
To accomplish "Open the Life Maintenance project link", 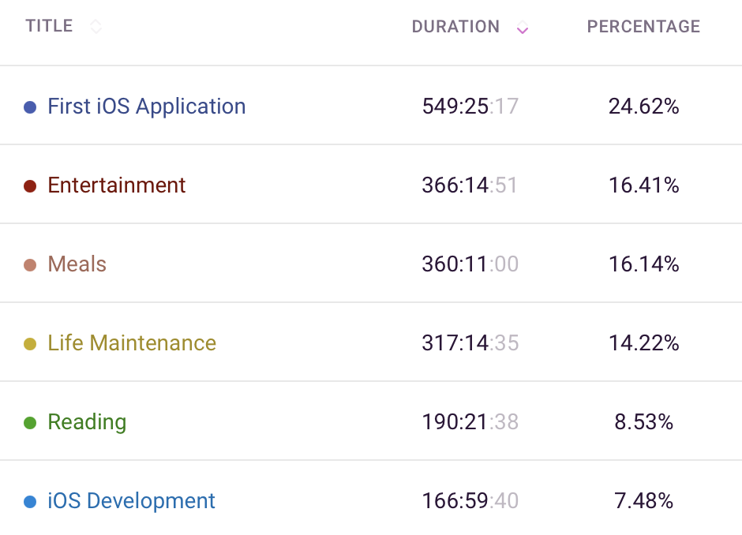I will pyautogui.click(x=132, y=343).
